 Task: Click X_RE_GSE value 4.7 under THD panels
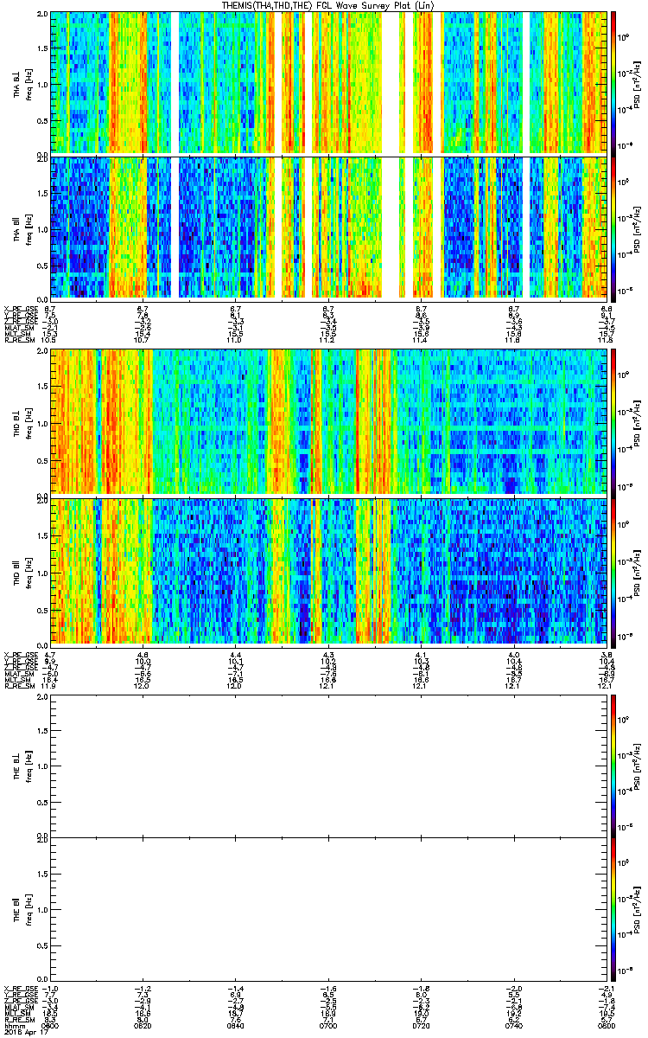point(50,655)
